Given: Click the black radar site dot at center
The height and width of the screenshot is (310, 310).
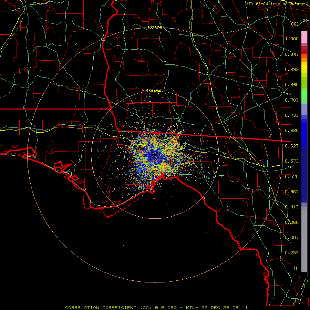Looking at the screenshot, I should [155, 155].
